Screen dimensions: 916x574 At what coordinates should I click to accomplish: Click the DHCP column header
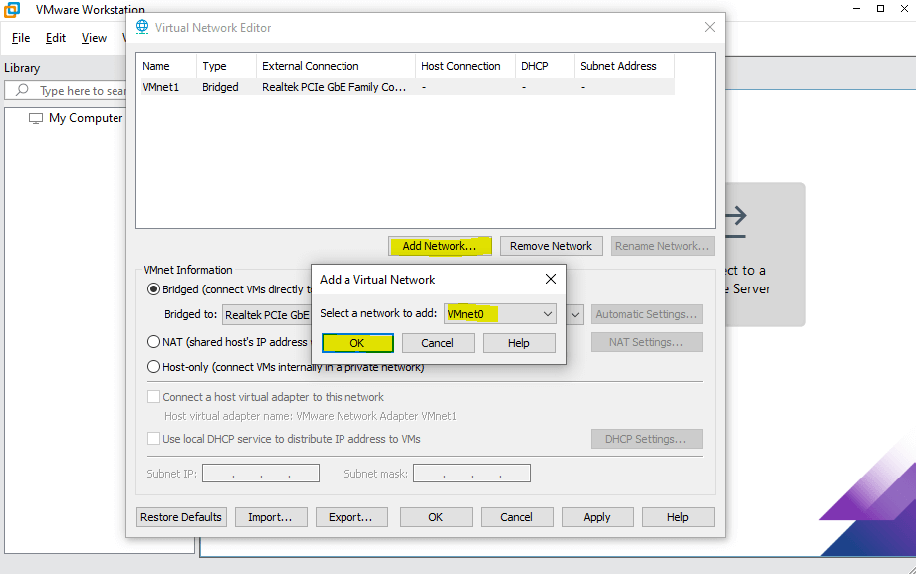545,66
